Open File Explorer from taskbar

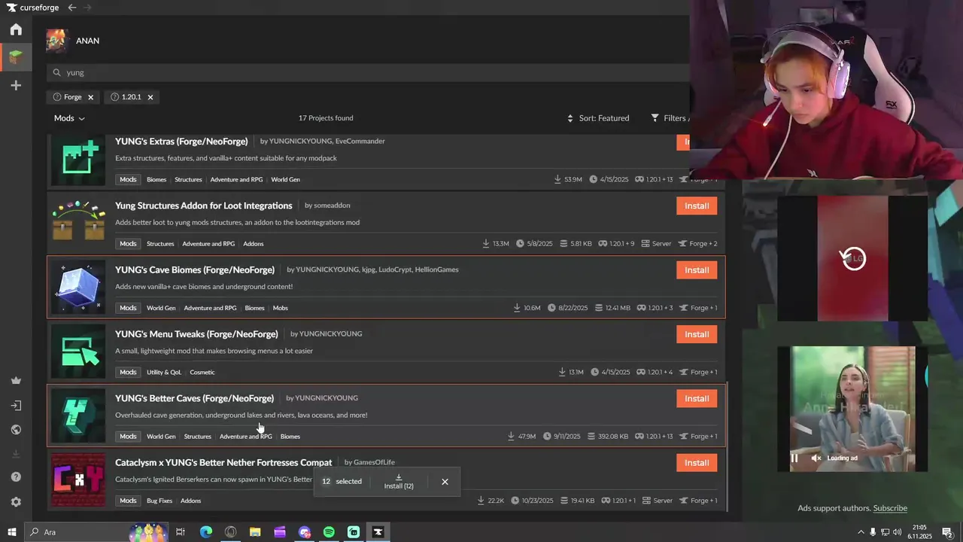255,532
